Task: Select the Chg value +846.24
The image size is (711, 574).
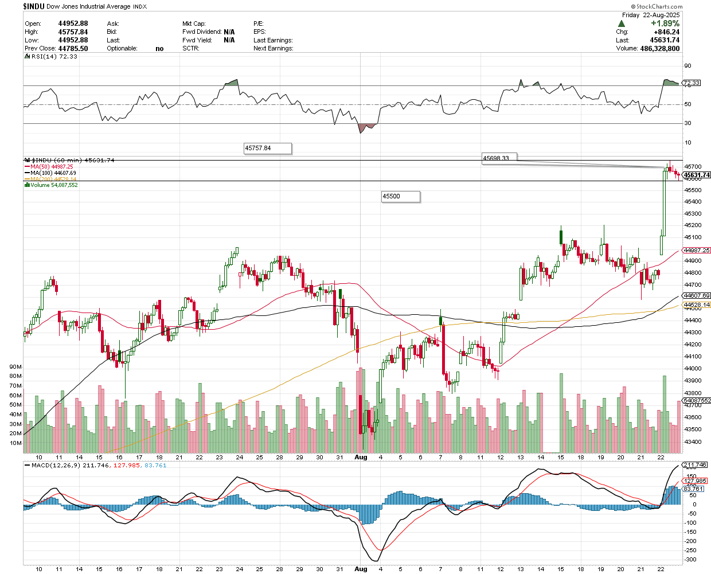Action: (x=667, y=32)
